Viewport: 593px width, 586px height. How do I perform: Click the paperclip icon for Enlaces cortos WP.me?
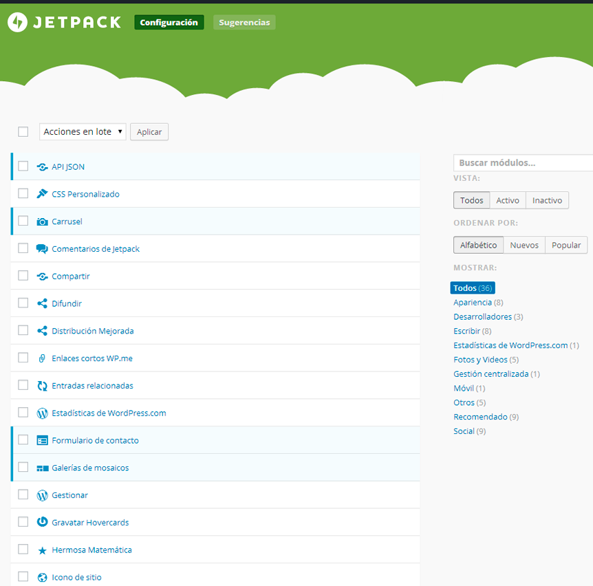tap(42, 358)
